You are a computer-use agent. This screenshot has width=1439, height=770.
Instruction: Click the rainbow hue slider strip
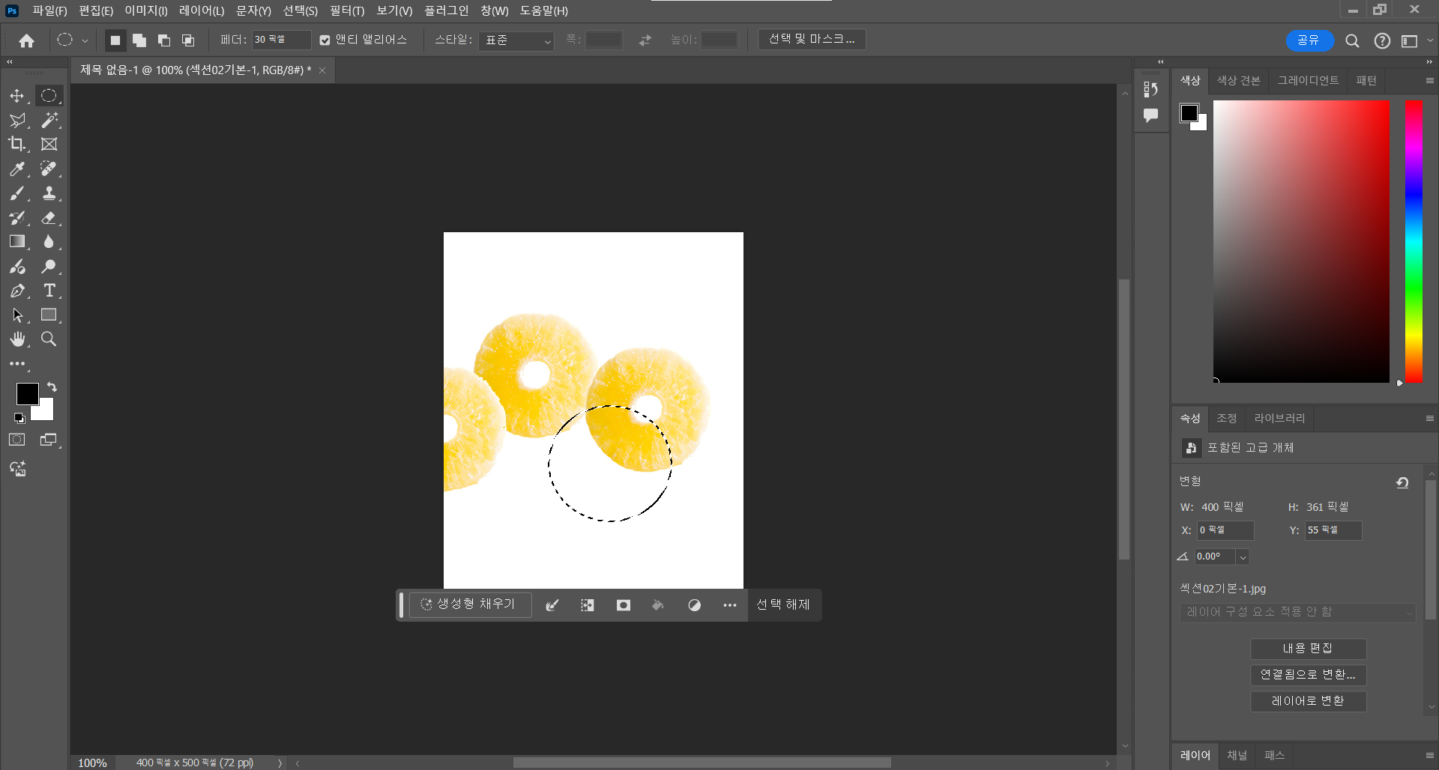tap(1414, 241)
